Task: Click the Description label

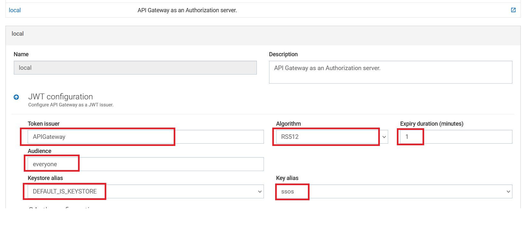Action: [283, 54]
